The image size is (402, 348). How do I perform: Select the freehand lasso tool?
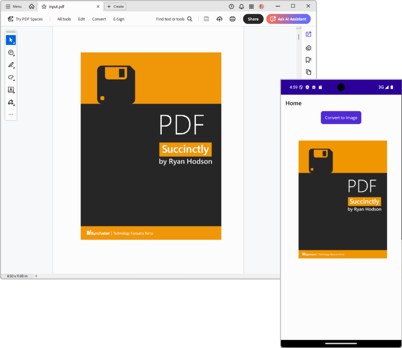click(11, 77)
